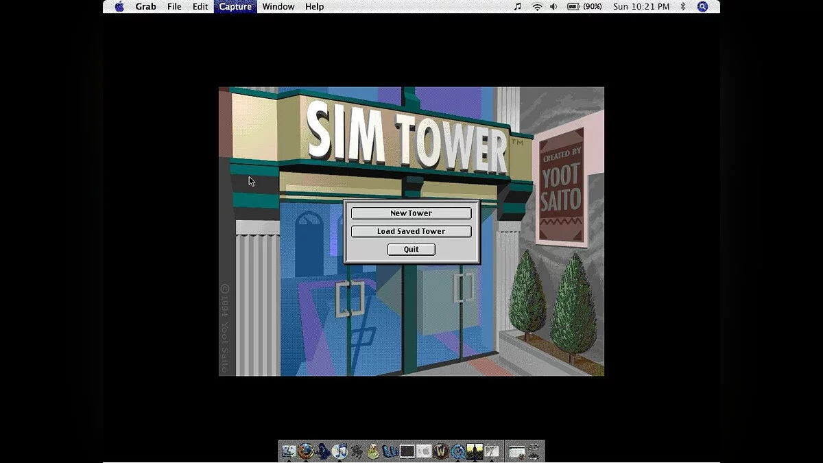
Task: Open the Wi-Fi status menu
Action: tap(537, 7)
